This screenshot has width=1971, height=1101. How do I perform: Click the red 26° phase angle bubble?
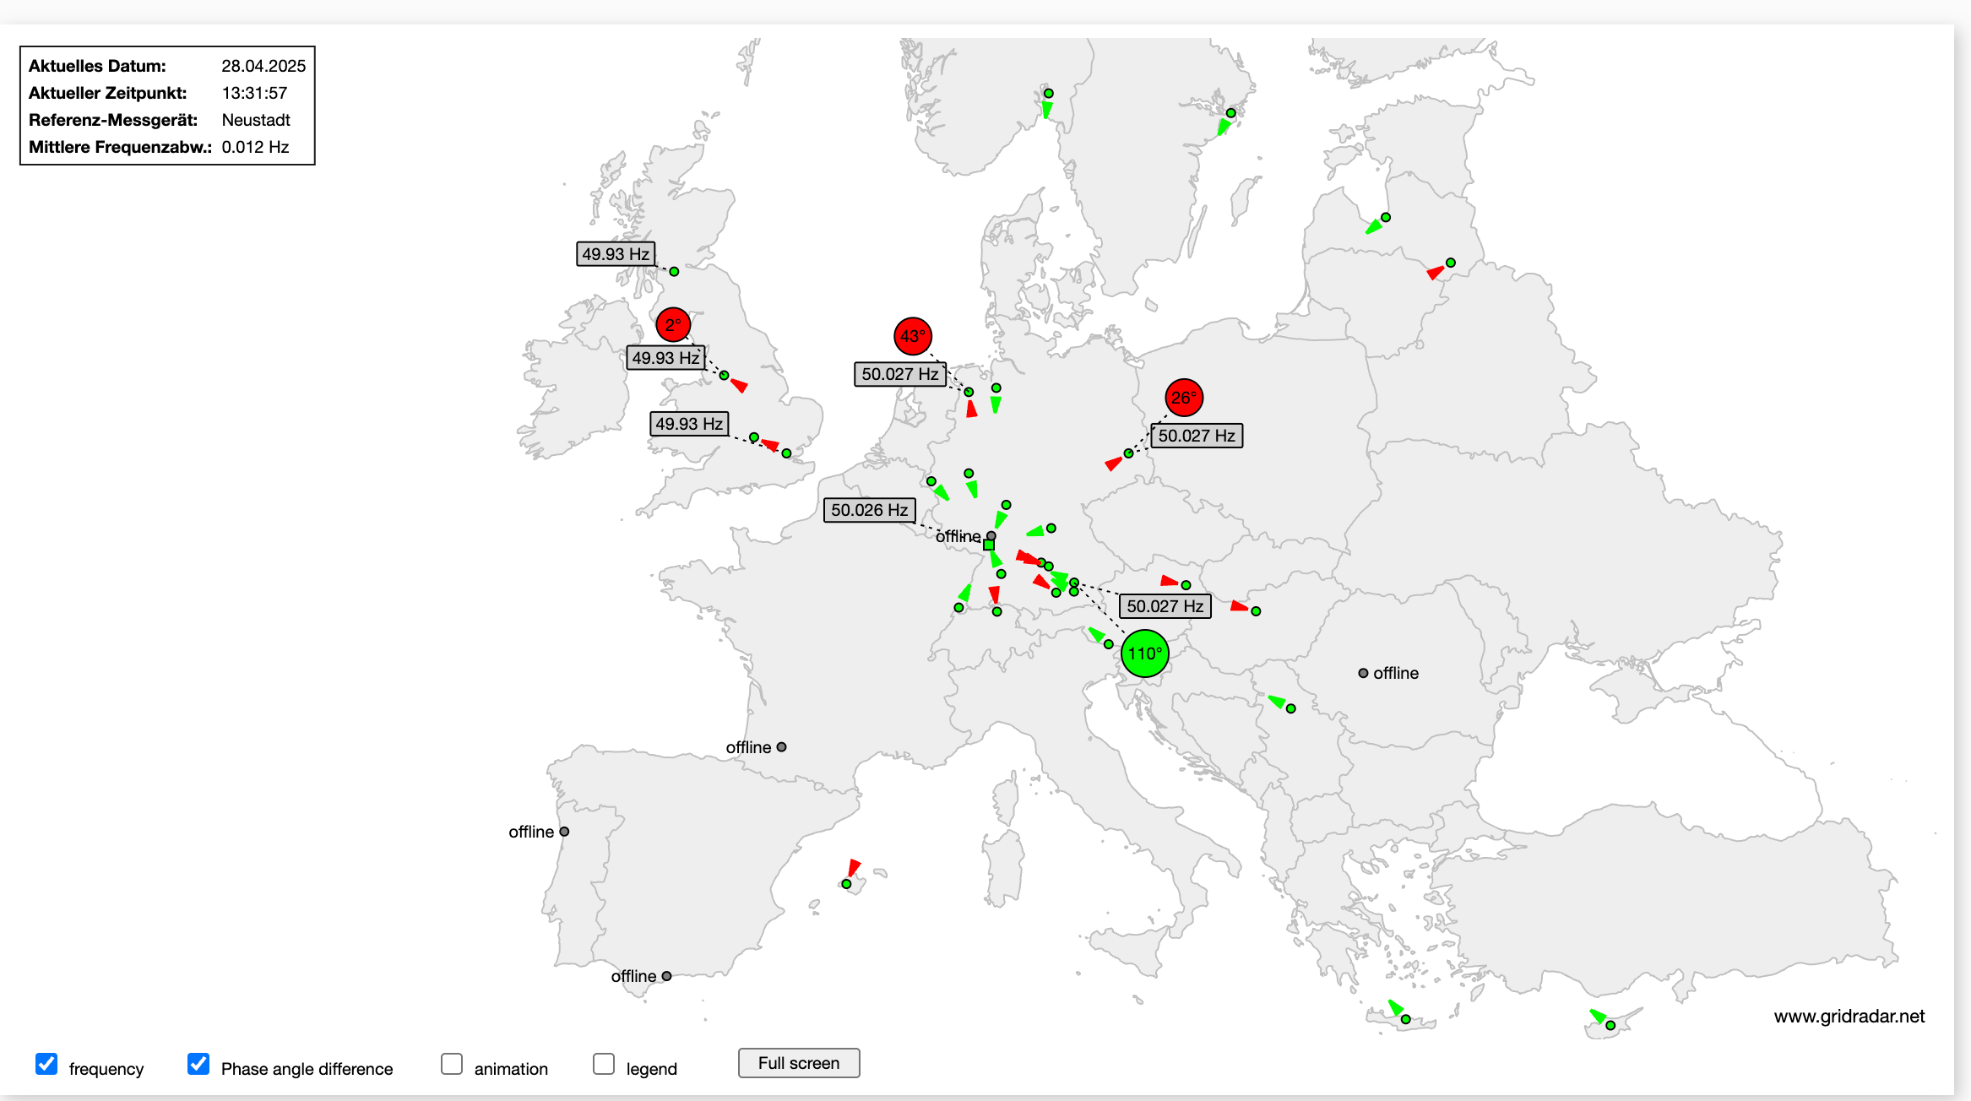1183,398
